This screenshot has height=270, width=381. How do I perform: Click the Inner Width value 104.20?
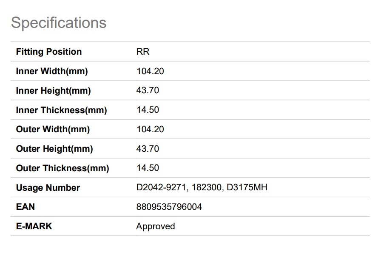tap(150, 71)
